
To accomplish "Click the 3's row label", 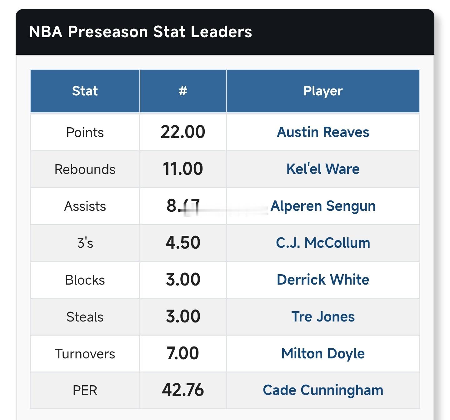I will (x=85, y=243).
